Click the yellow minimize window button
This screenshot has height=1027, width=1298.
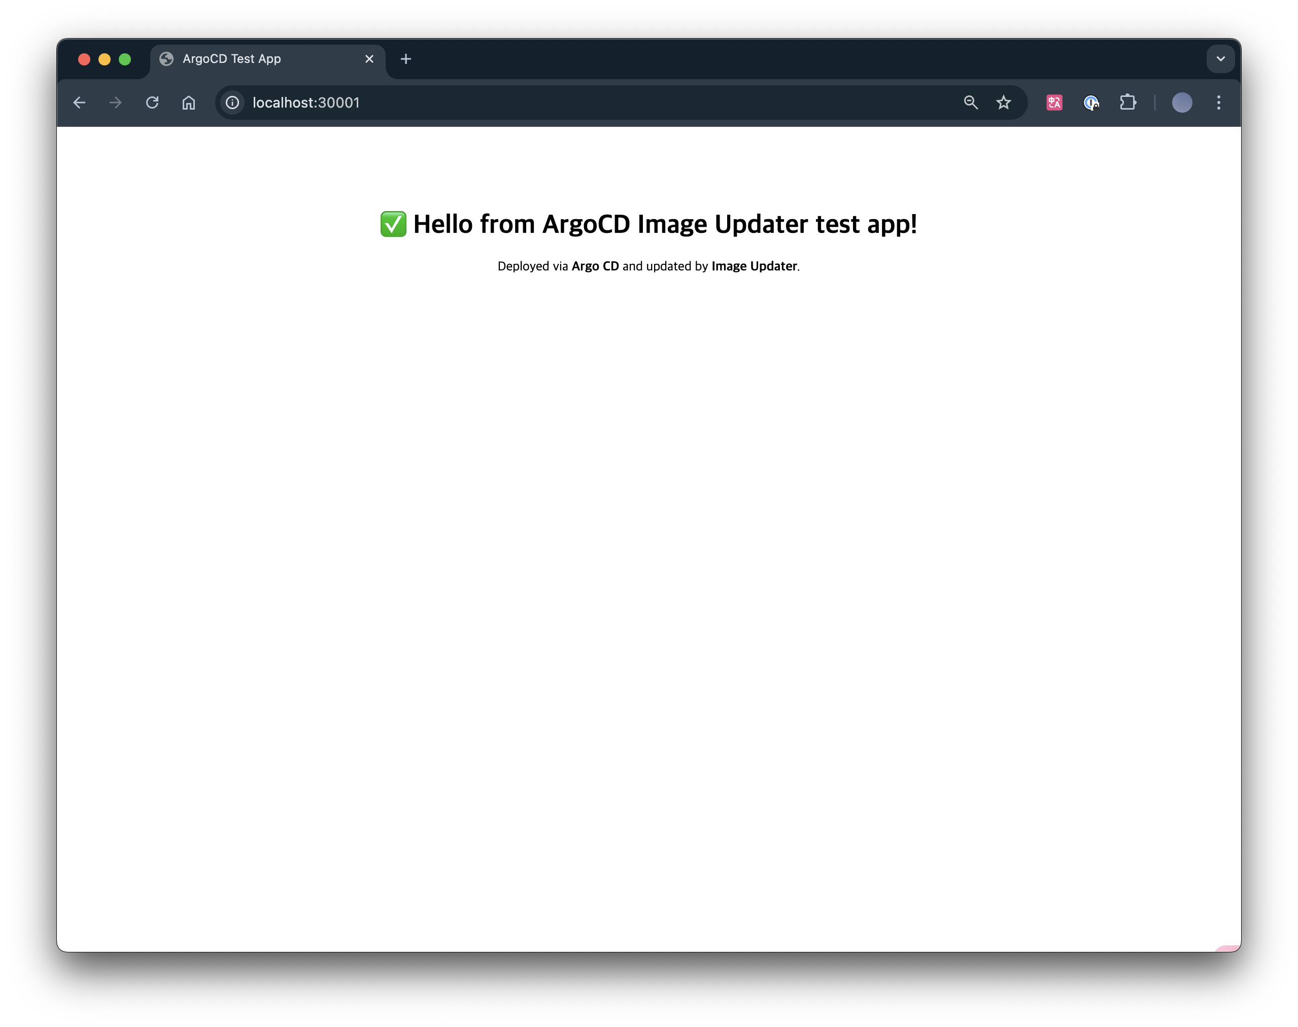click(x=105, y=59)
